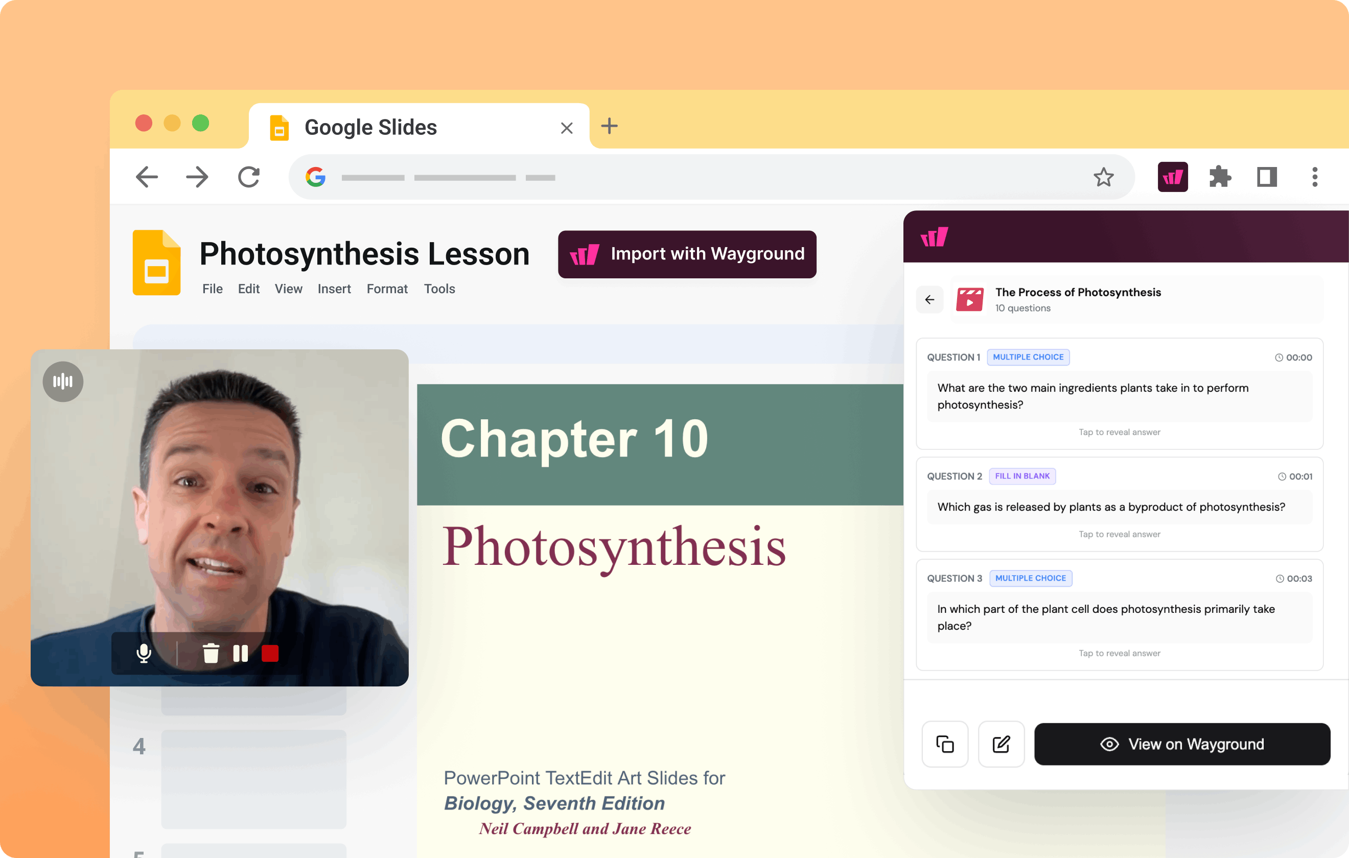This screenshot has height=858, width=1349.
Task: Click the PowerPoint TextEdit Art Slides text
Action: (584, 778)
